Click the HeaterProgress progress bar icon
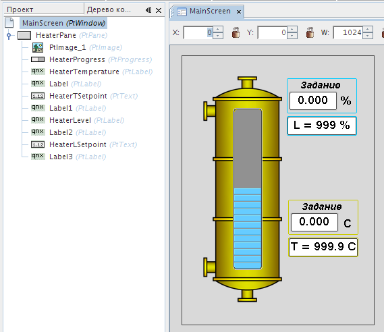This screenshot has height=332, width=384. pos(38,59)
